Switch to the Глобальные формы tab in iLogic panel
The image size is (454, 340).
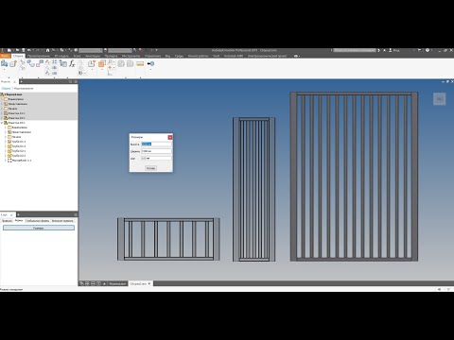point(38,221)
